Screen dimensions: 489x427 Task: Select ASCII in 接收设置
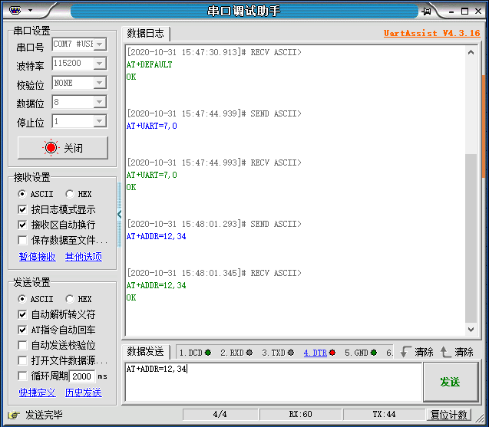click(x=35, y=194)
